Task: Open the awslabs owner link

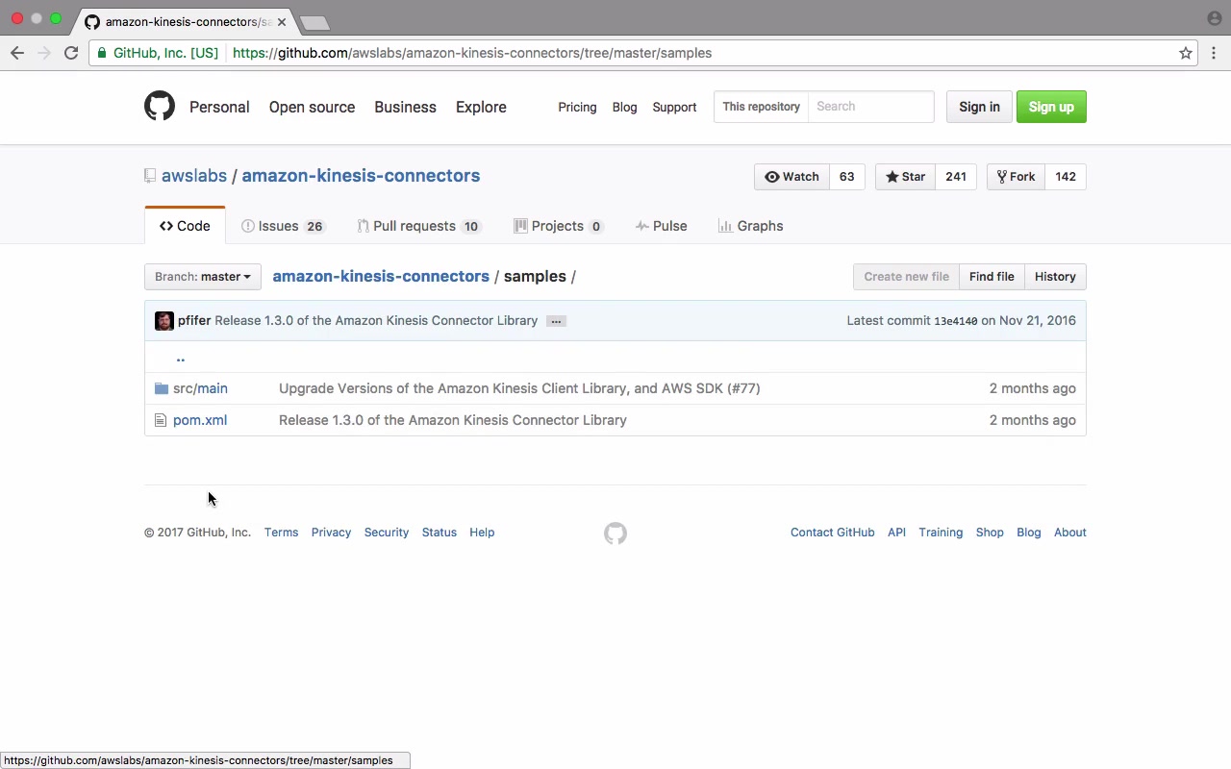Action: 194,176
